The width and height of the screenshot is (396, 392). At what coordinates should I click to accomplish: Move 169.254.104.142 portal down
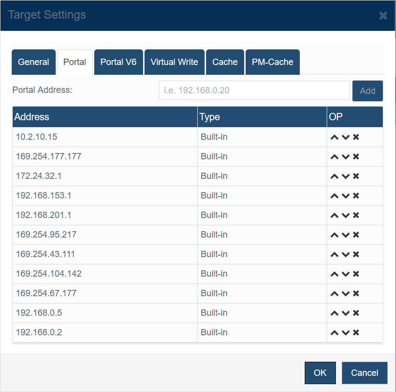[345, 274]
